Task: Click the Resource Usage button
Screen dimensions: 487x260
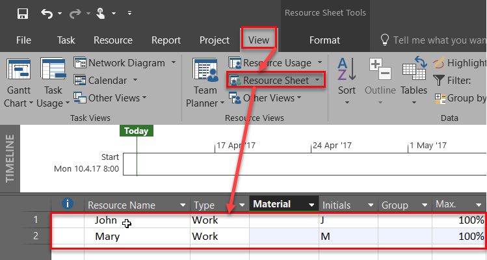Action: 276,63
